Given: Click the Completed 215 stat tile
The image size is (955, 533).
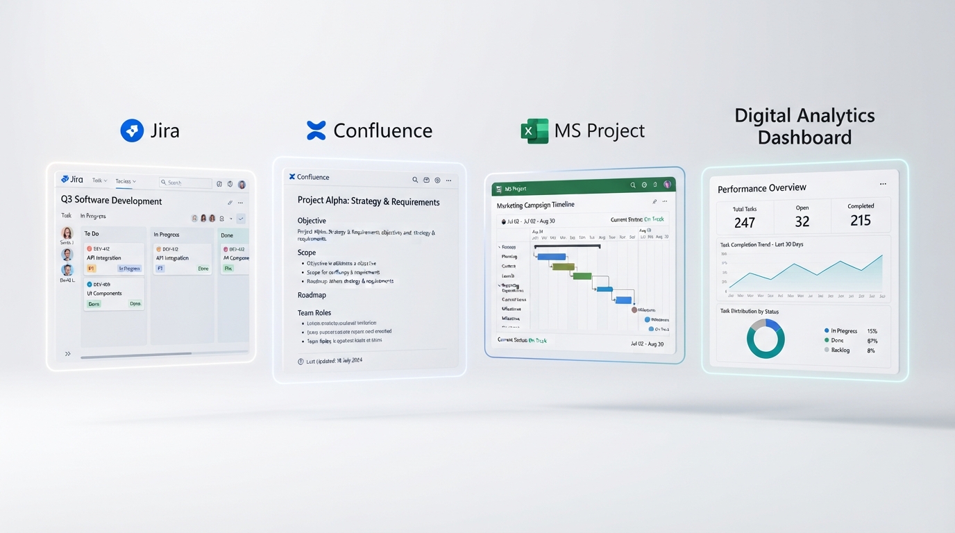Looking at the screenshot, I should click(861, 215).
